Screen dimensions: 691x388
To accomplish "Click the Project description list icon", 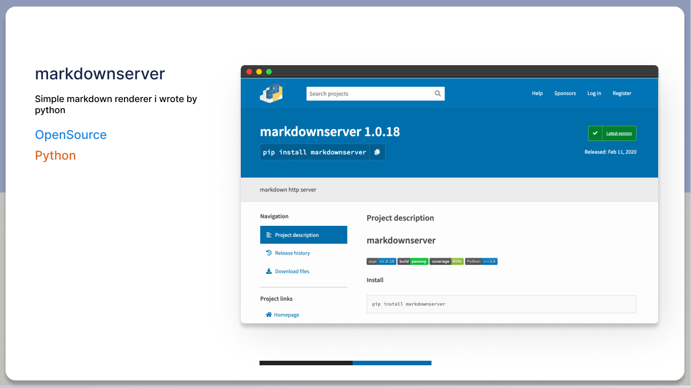I will point(269,235).
